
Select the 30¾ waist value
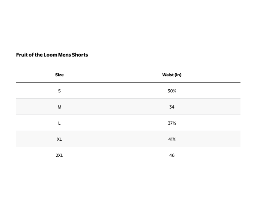coord(172,91)
